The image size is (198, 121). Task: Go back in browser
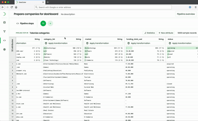[3, 7]
